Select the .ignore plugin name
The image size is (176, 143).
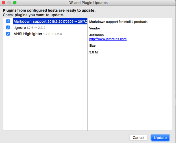point(20,28)
